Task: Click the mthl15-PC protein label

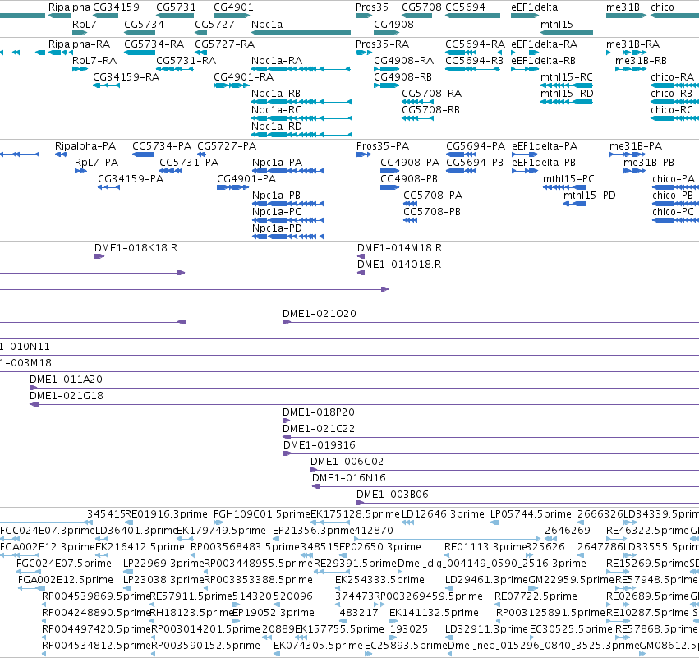Action: coord(568,179)
